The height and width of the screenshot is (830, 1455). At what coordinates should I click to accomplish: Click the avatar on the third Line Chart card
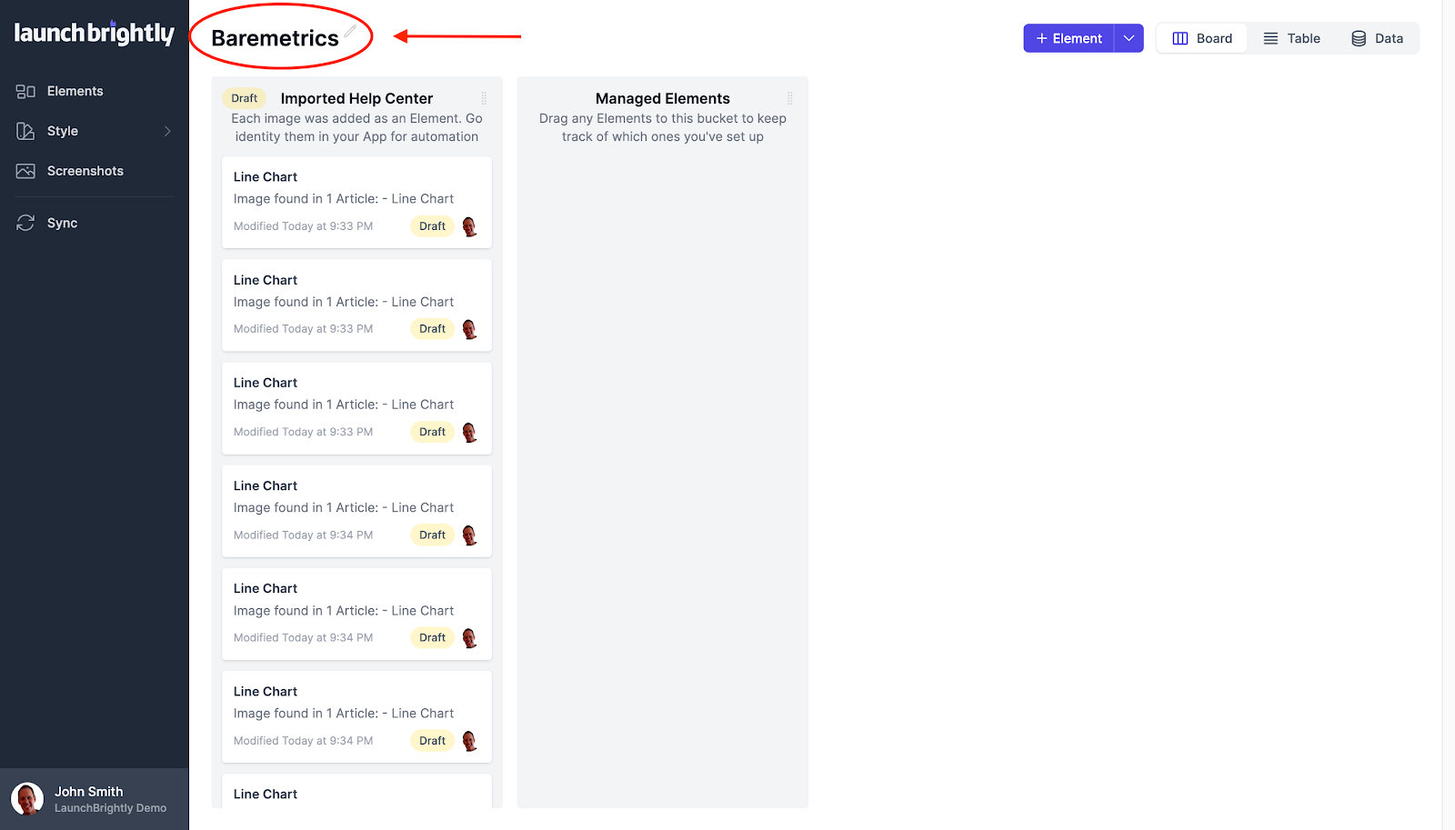[469, 433]
